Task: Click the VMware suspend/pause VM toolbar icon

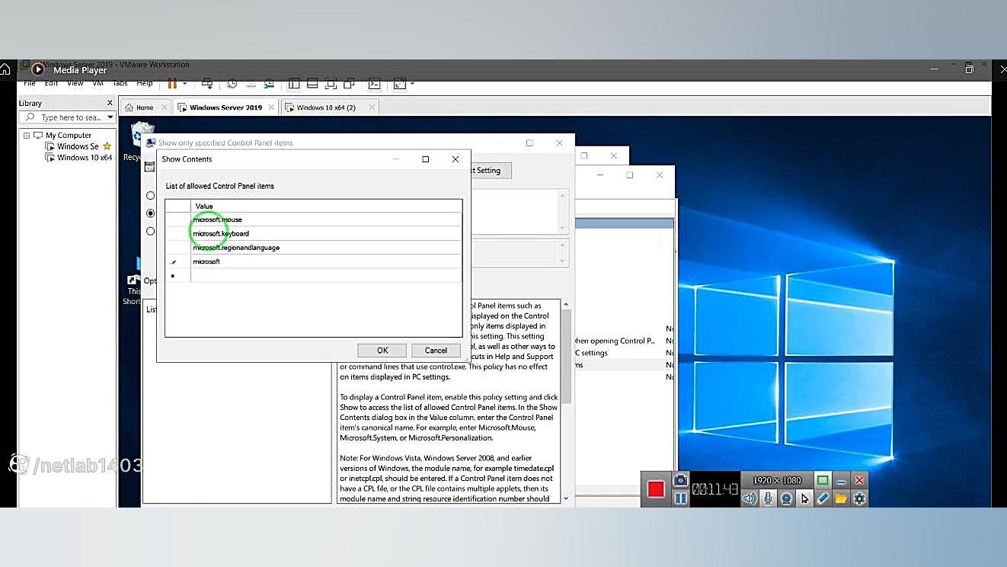Action: 172,84
